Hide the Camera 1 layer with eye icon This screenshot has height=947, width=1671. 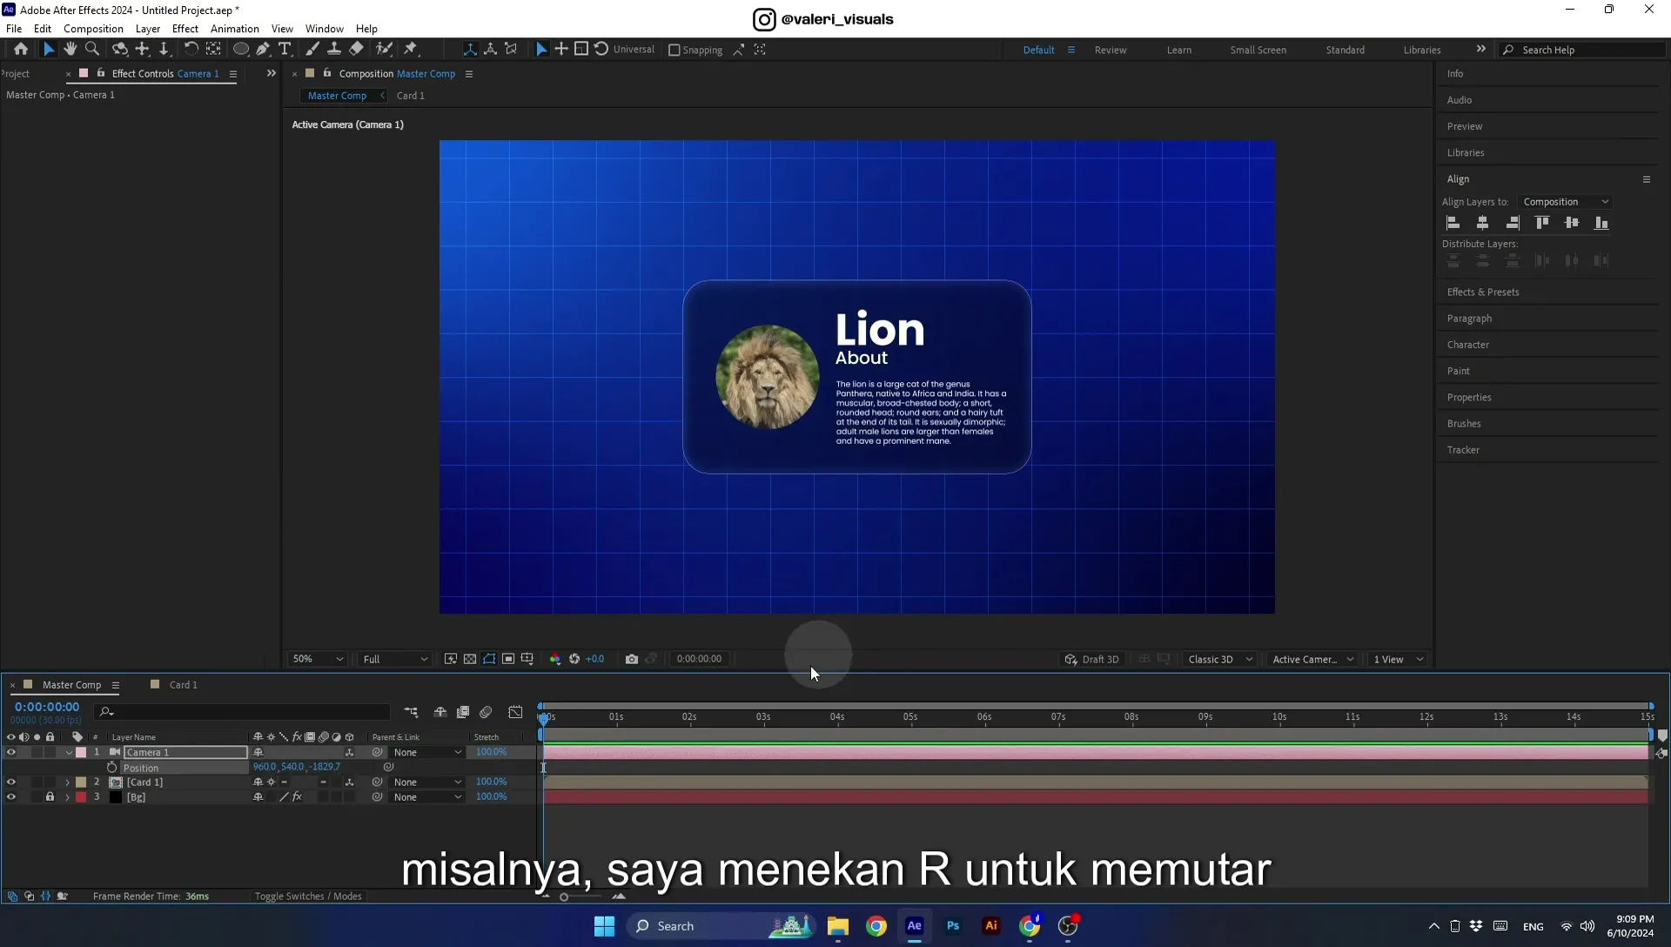coord(11,752)
